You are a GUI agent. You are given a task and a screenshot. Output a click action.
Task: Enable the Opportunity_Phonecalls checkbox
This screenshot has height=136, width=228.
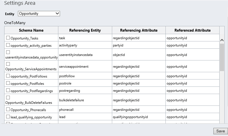[8, 109]
